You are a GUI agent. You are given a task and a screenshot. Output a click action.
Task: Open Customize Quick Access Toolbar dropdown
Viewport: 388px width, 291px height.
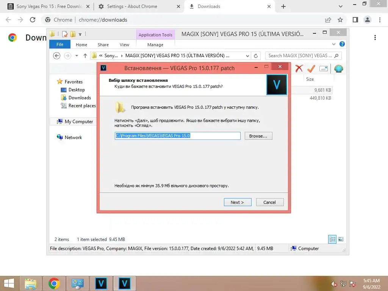80,34
